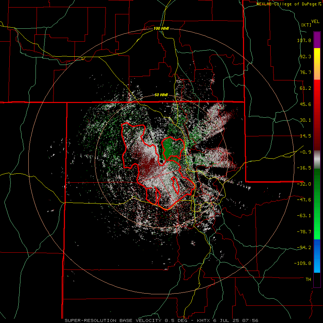The width and height of the screenshot is (323, 323).
Task: Click the black TH segment of color bar
Action: click(317, 280)
